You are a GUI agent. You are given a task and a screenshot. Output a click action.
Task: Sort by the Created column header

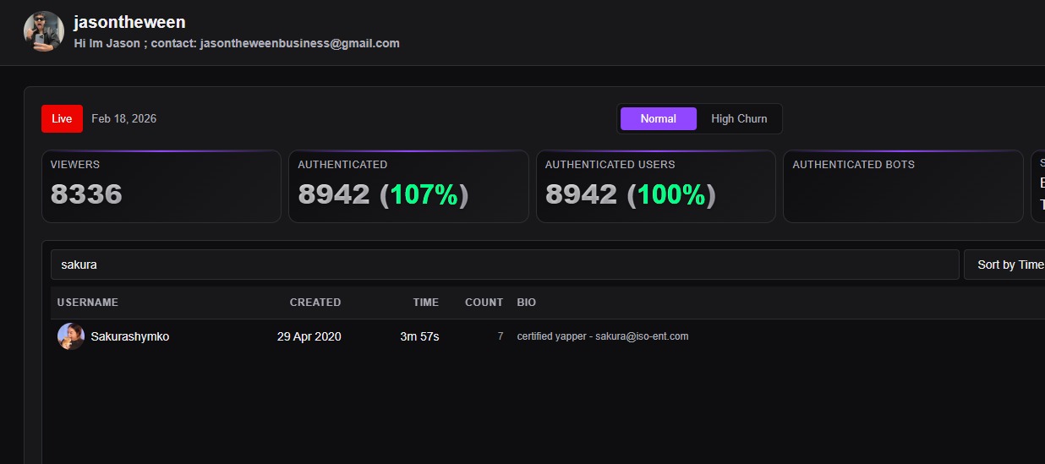coord(315,303)
